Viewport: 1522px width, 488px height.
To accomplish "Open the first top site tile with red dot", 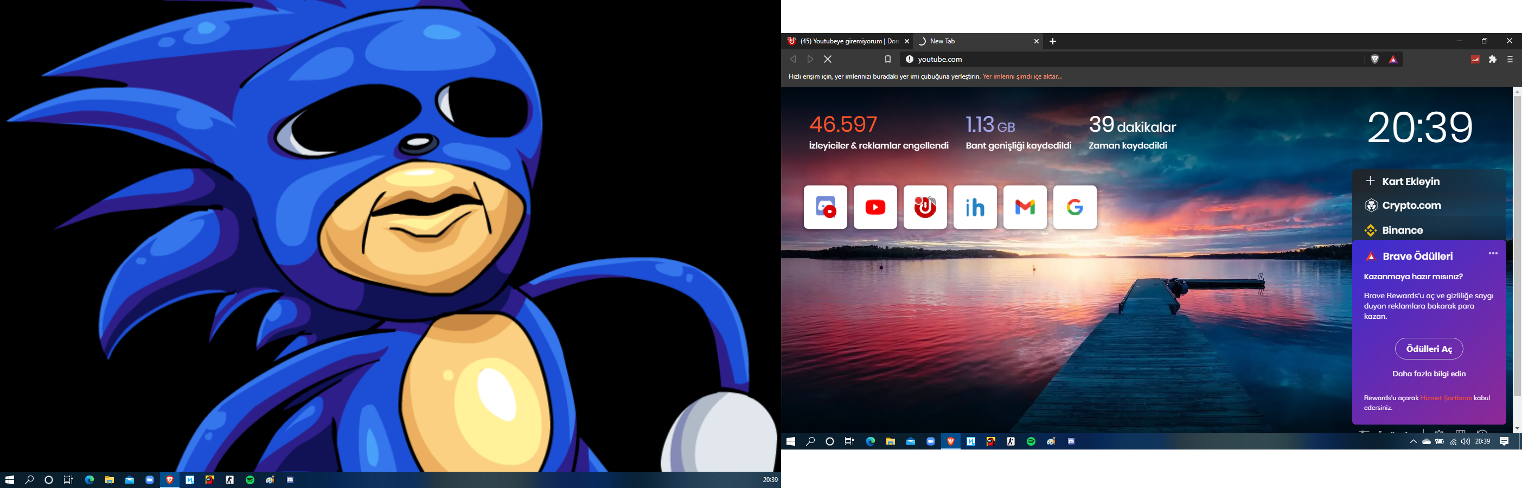I will 826,207.
